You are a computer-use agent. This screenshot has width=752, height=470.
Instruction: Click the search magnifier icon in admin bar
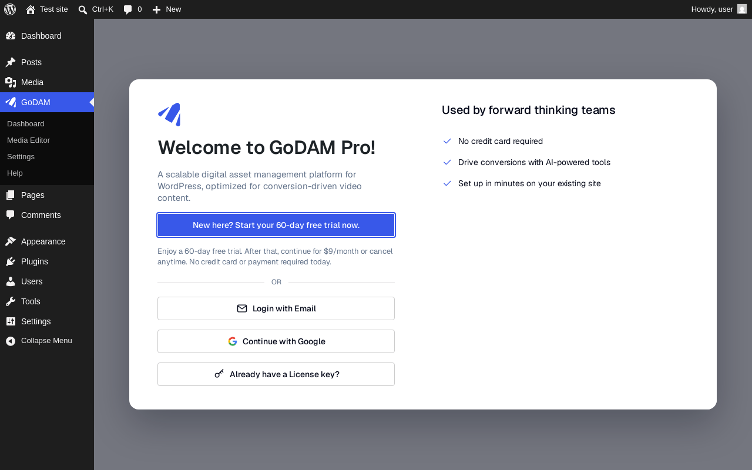[x=83, y=9]
